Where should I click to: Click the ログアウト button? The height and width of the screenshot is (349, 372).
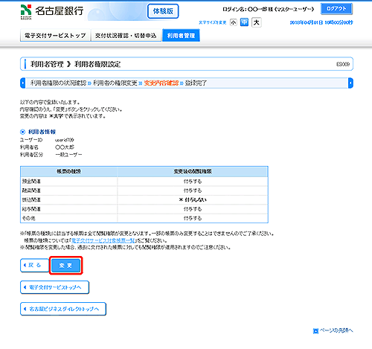pos(336,9)
